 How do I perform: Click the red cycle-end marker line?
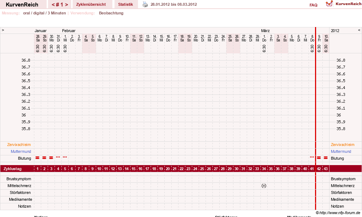click(x=316, y=118)
